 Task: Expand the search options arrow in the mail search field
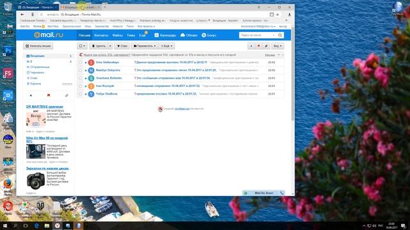point(274,35)
